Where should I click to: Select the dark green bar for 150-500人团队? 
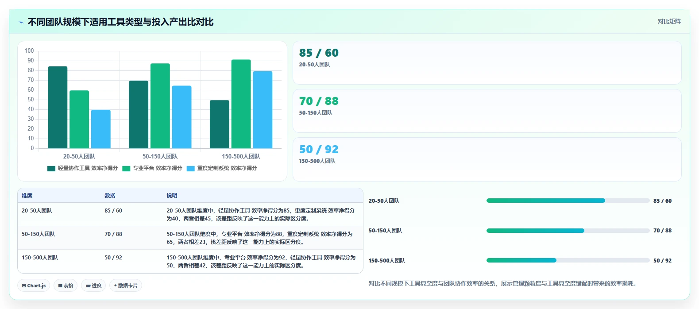pos(220,124)
